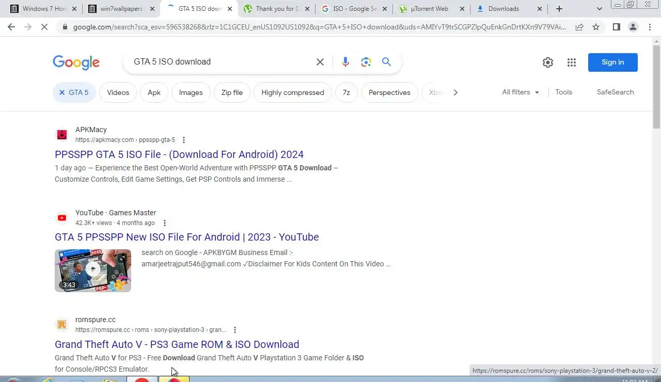Switch to the Downloads tab
Viewport: 661px width, 382px height.
click(x=509, y=9)
